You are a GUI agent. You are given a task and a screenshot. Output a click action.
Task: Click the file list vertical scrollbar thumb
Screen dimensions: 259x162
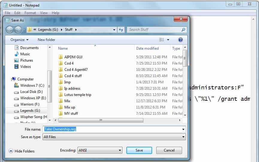[x=185, y=58]
